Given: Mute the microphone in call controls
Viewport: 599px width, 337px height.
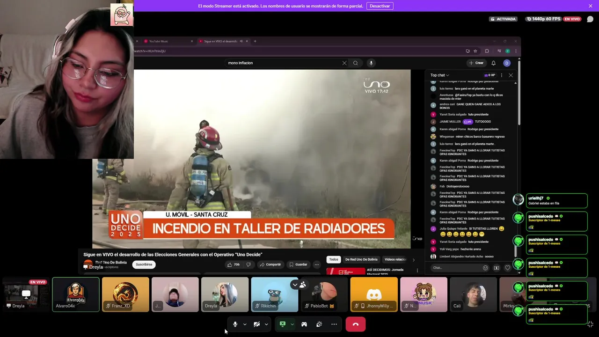Looking at the screenshot, I should pos(235,324).
